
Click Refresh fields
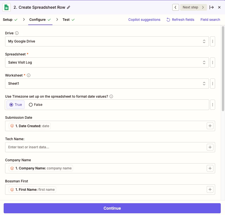pos(180,20)
